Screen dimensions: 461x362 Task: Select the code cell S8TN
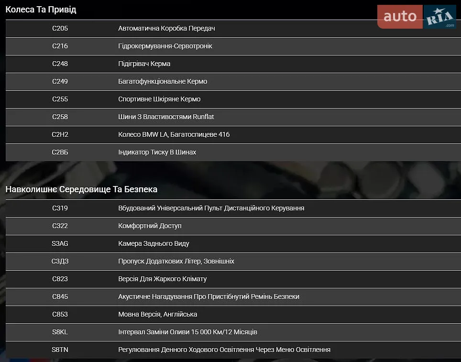click(60, 350)
